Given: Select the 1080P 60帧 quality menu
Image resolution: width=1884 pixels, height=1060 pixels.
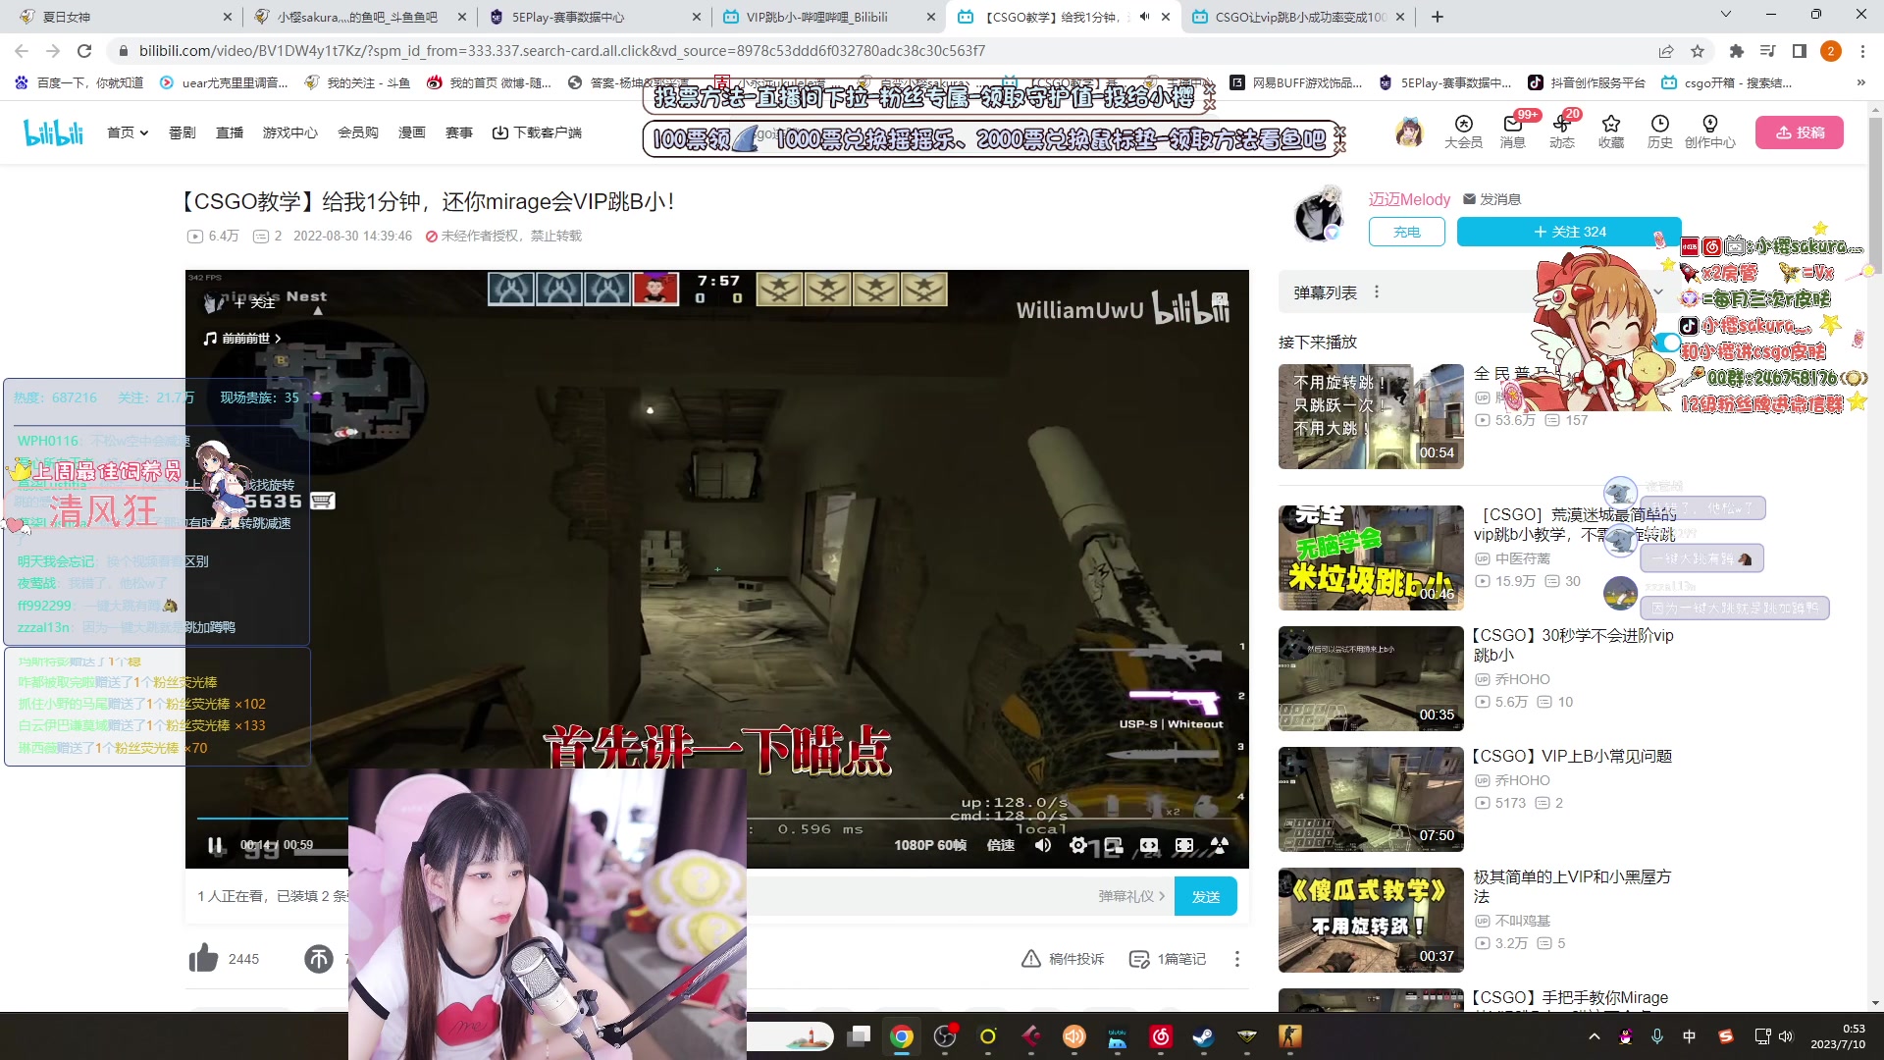Looking at the screenshot, I should coord(930,845).
